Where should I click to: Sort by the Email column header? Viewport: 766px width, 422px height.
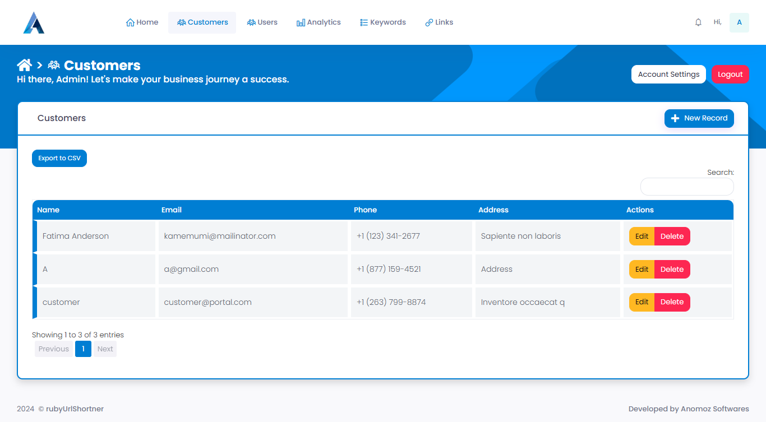click(172, 210)
